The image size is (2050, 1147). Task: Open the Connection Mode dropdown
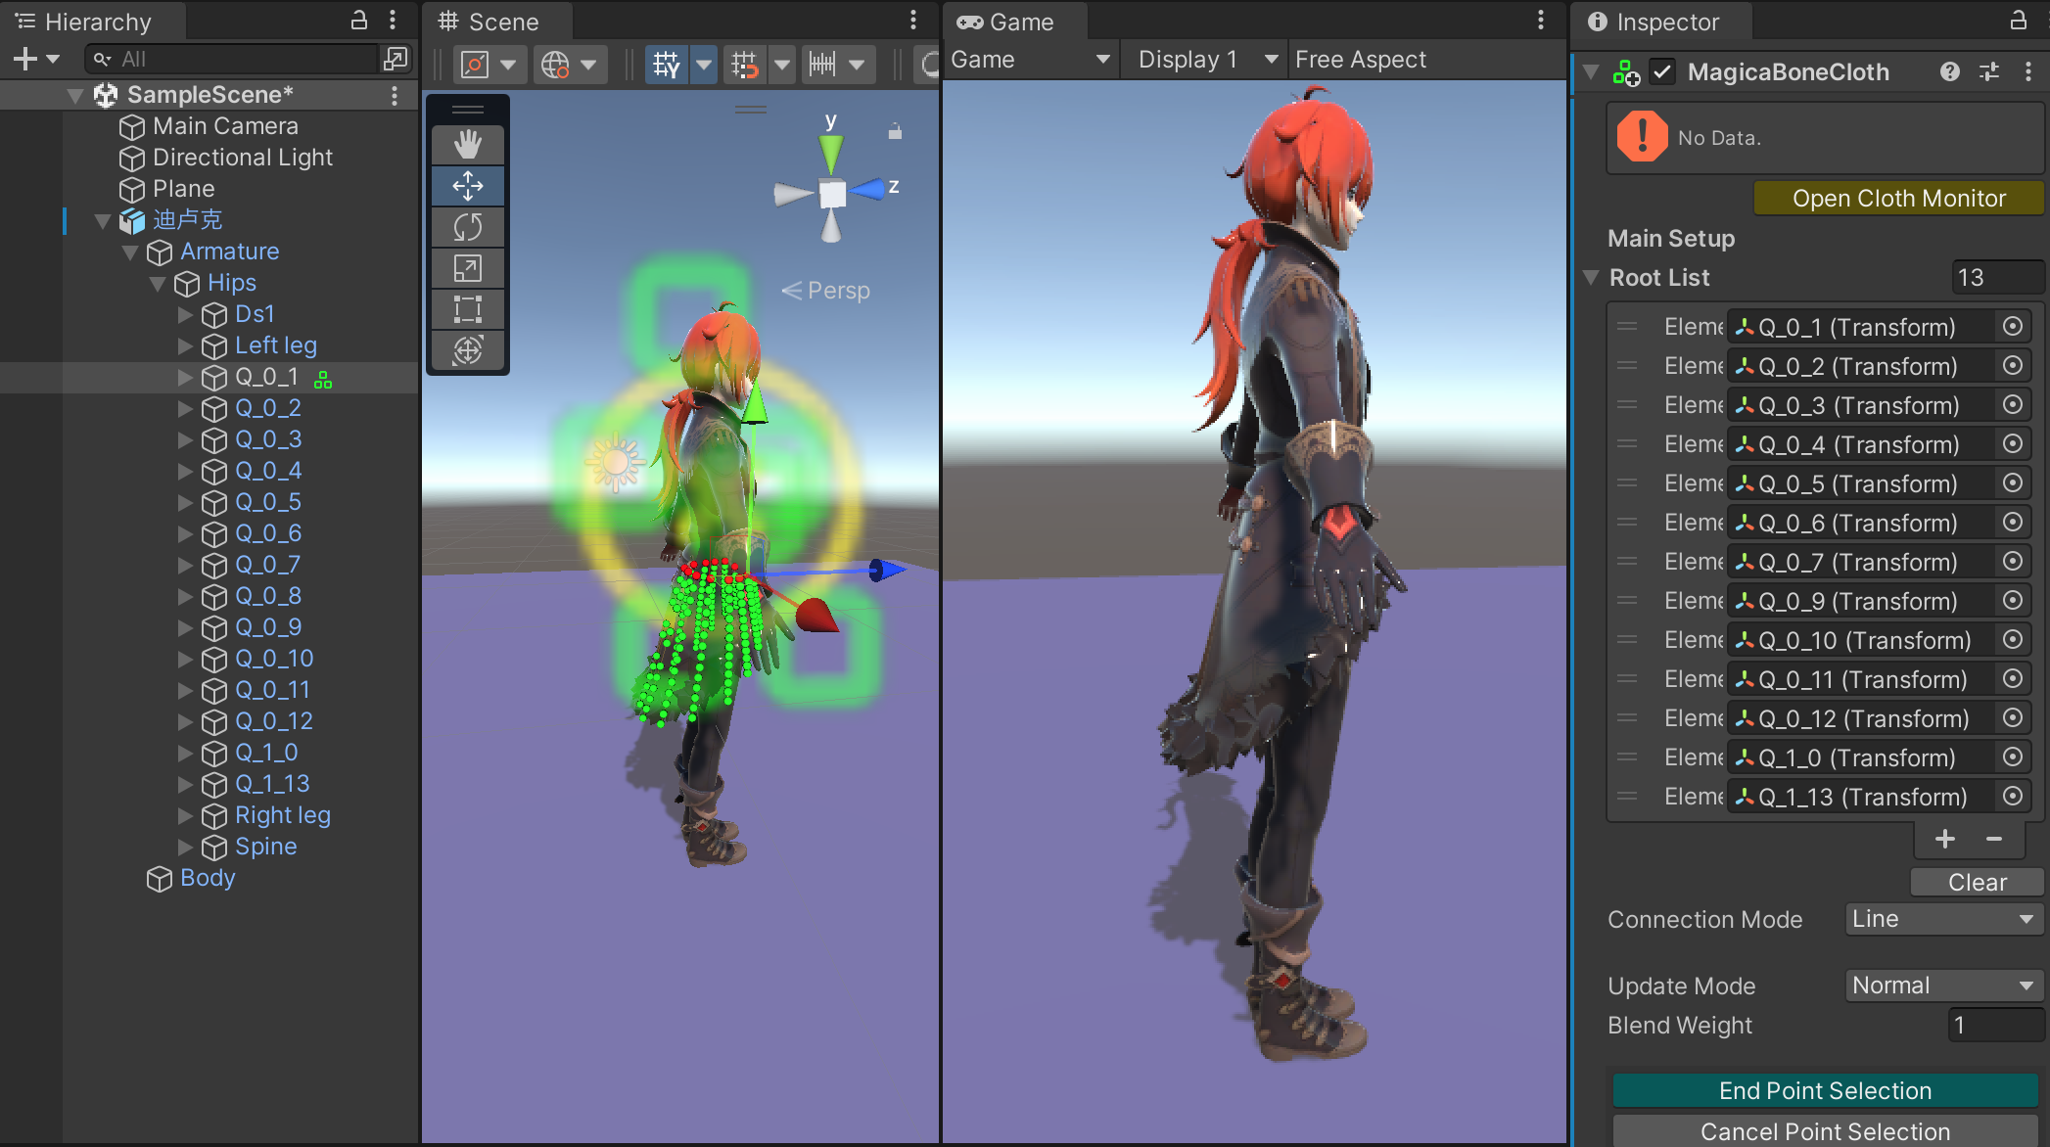[x=1942, y=919]
